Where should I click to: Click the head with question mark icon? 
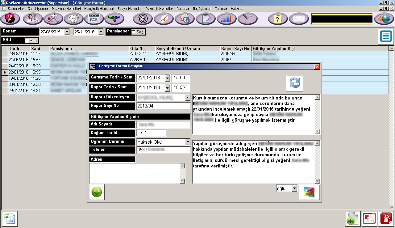[10, 19]
